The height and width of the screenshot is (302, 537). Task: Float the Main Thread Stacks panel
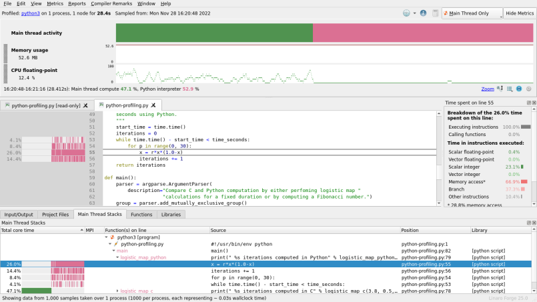(x=528, y=223)
